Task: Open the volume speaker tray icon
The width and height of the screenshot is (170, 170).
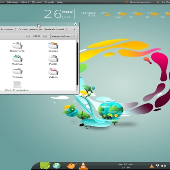Action: (x=164, y=166)
